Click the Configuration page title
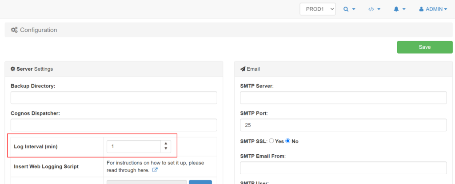 [x=39, y=30]
